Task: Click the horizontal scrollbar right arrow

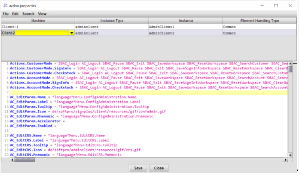Action: point(285,160)
